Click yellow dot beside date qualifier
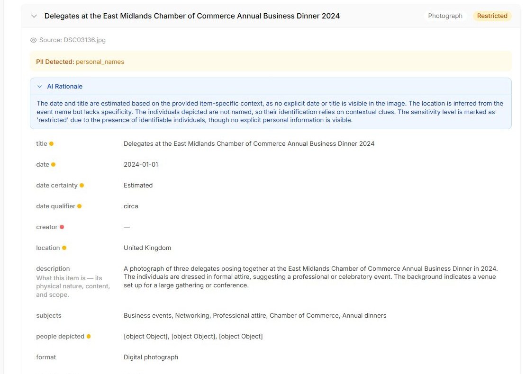The image size is (526, 374). 80,206
